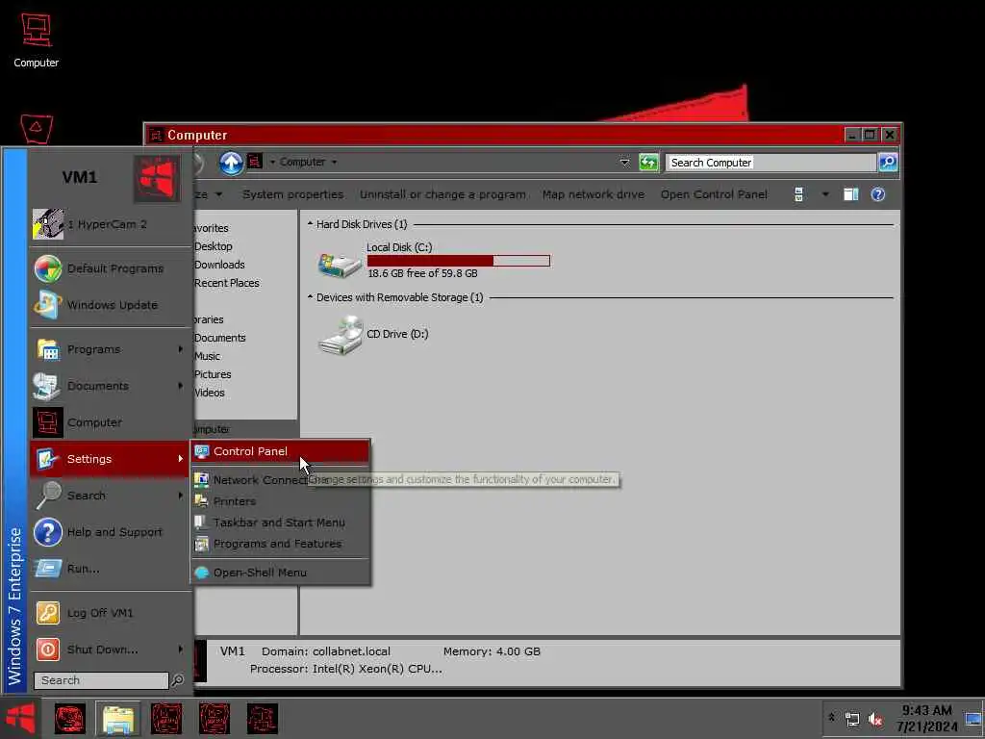Click the VM1 user picture tile
The image size is (985, 739).
157,178
